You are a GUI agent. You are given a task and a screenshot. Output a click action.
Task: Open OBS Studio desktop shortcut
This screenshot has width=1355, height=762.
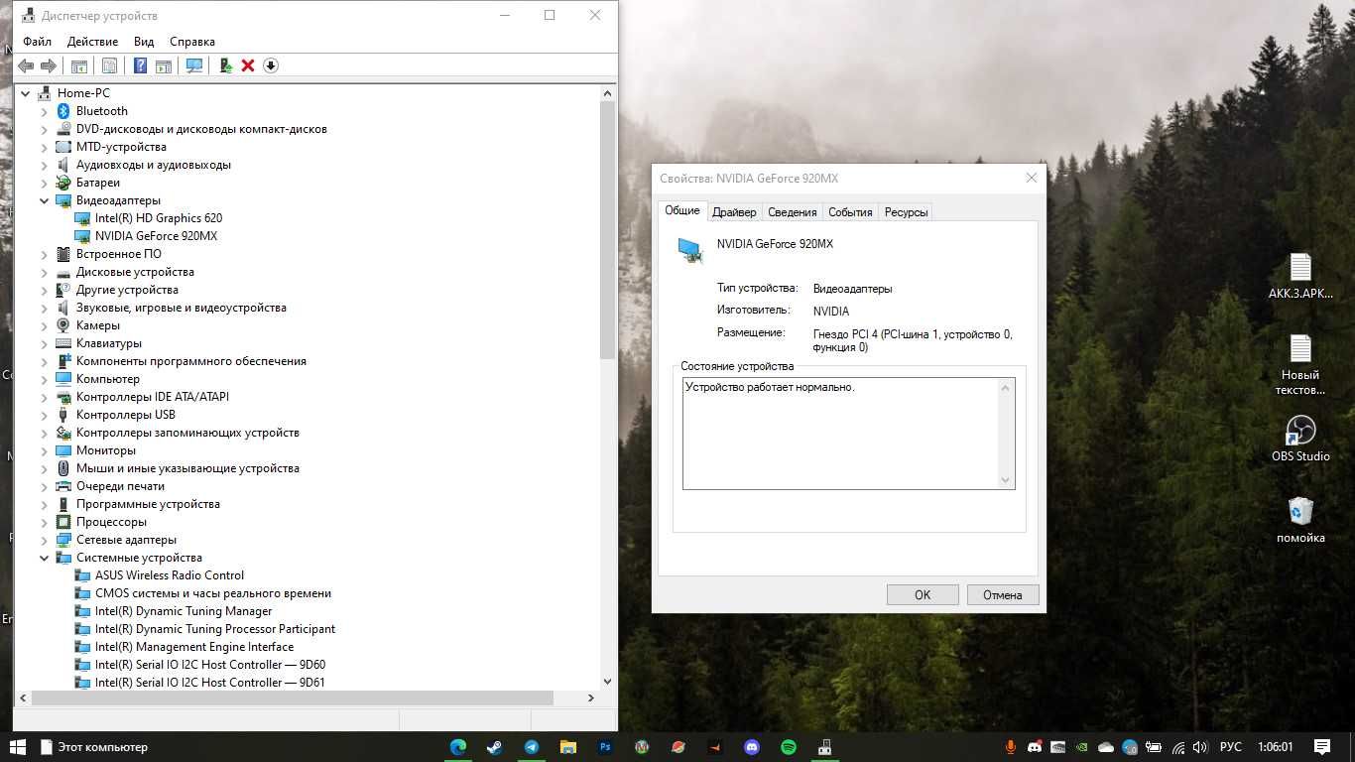pos(1300,440)
